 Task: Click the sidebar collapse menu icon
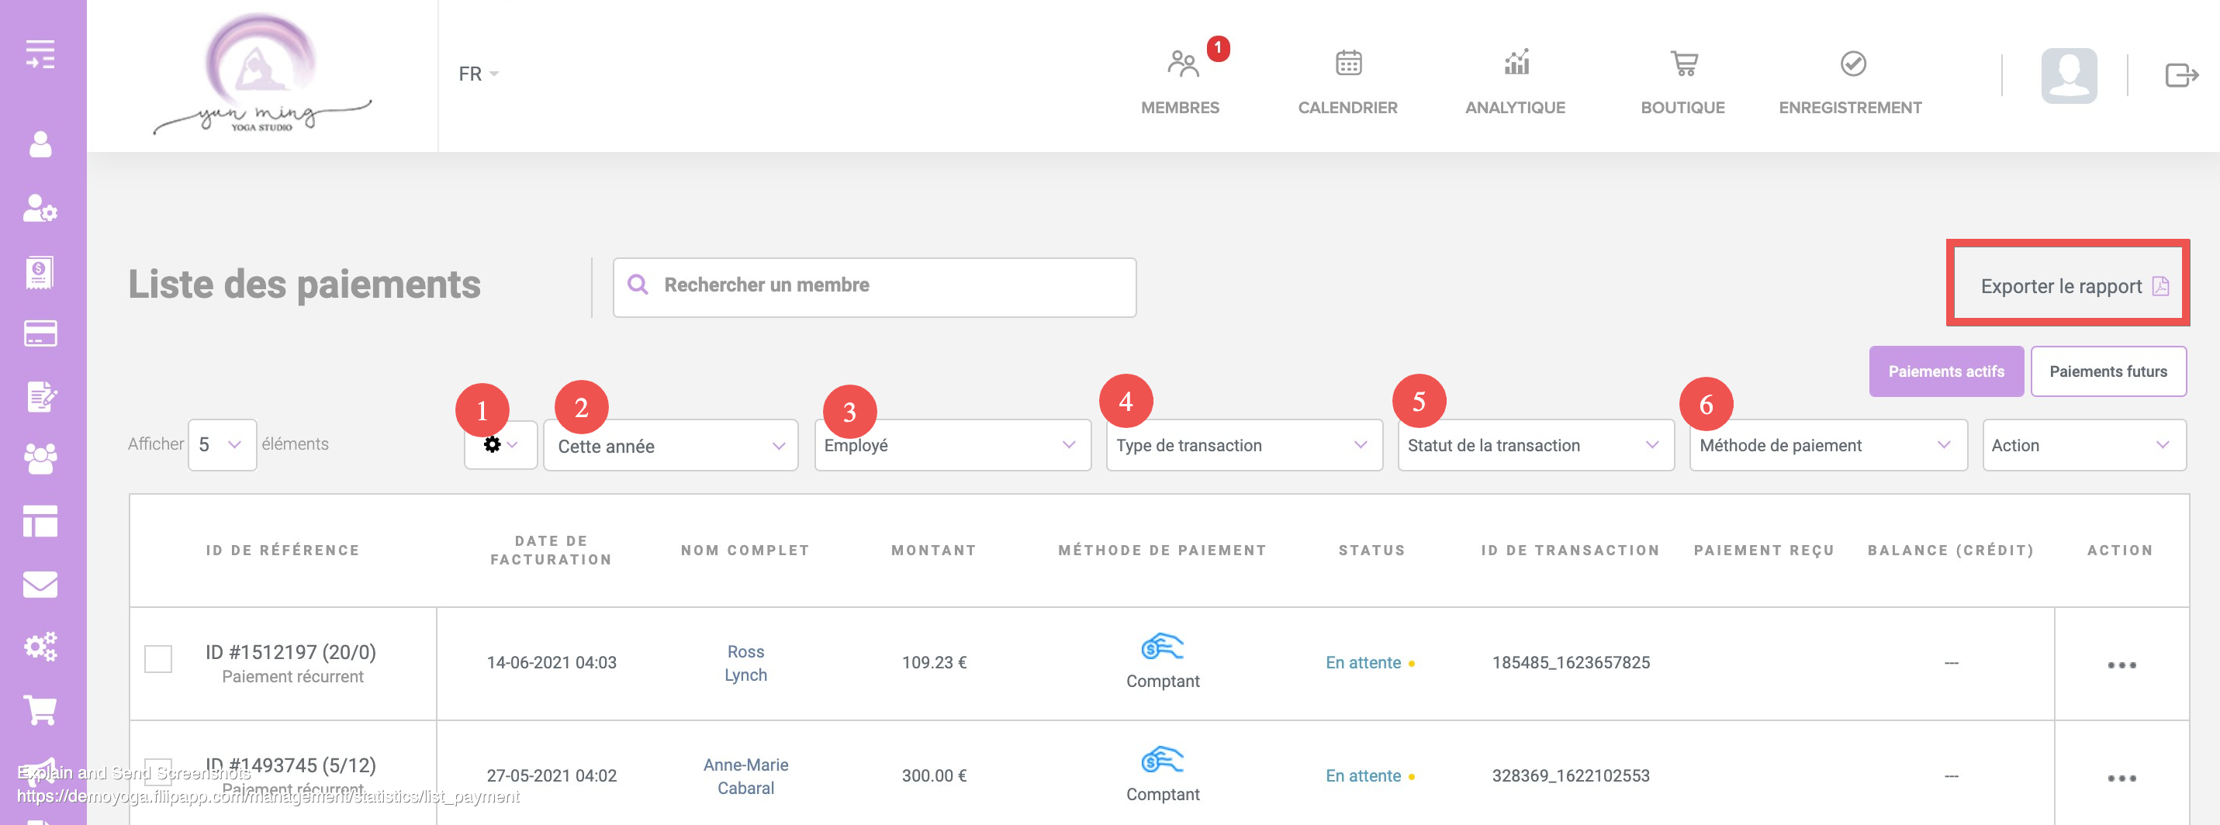click(40, 54)
